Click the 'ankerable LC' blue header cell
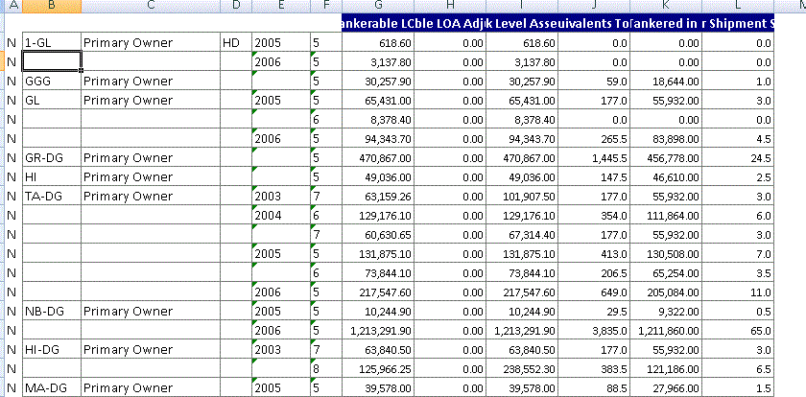Screen dimensions: 806x397 click(378, 23)
